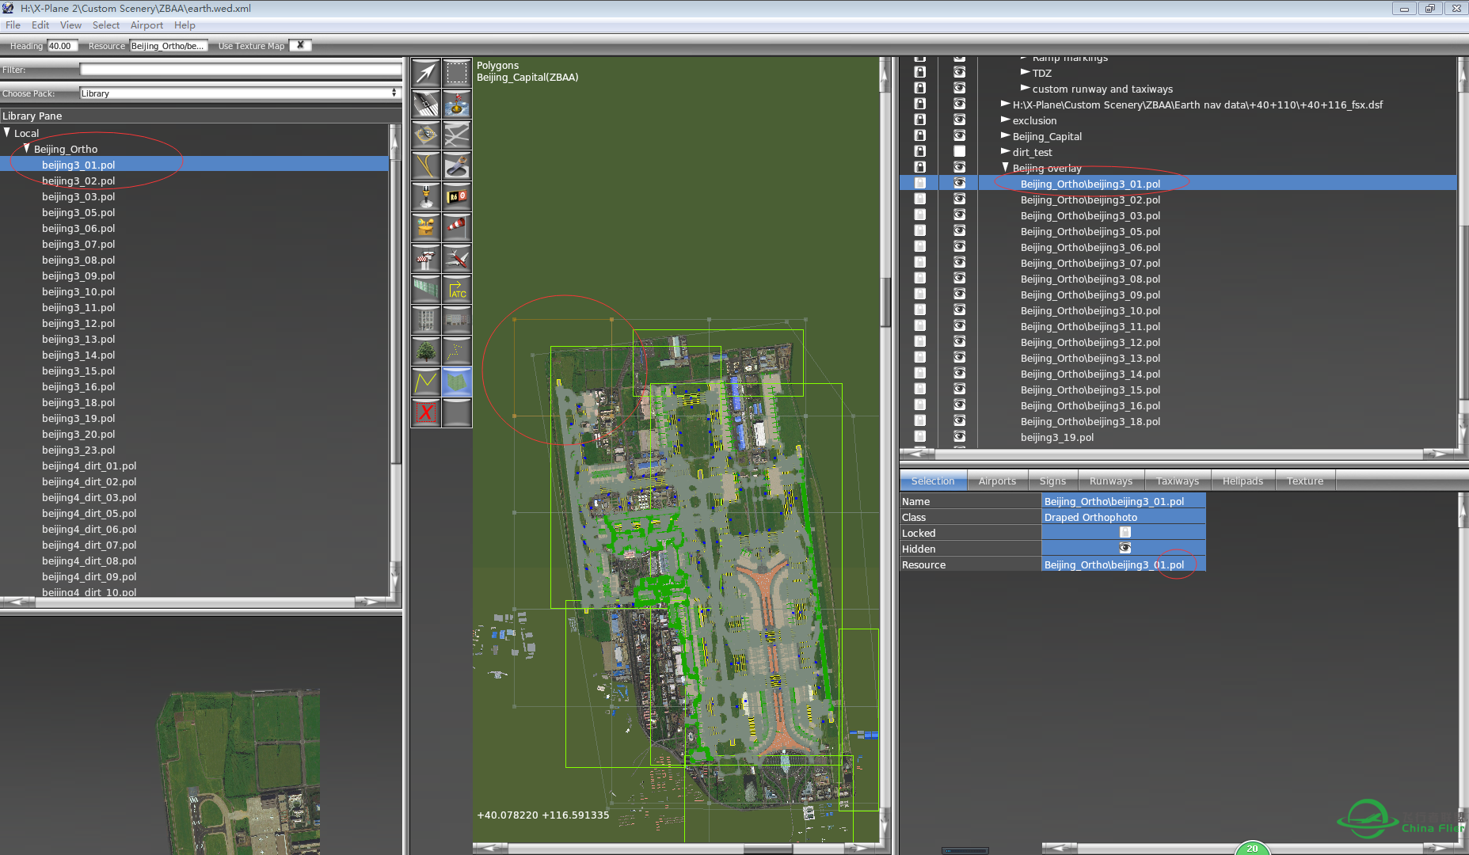1469x855 pixels.
Task: Open the Help menu
Action: tap(185, 25)
